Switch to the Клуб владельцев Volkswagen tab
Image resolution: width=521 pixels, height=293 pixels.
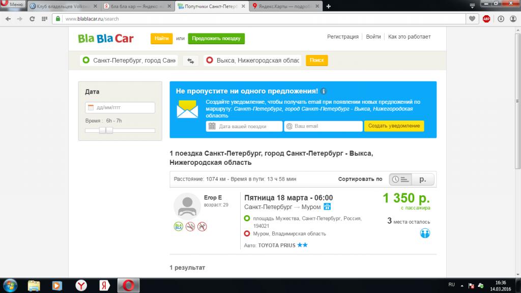pos(63,6)
